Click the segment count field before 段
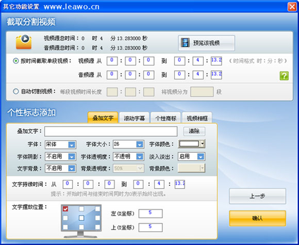This screenshot has width=299, height=245. [x=202, y=92]
